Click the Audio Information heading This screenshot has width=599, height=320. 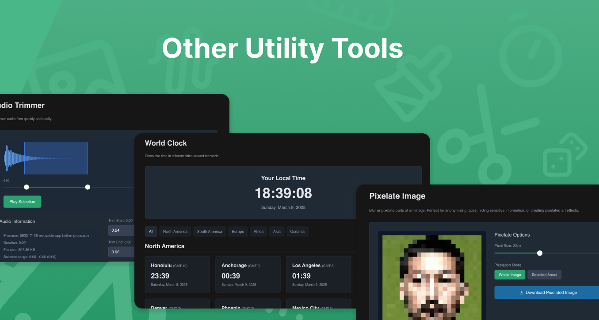[x=17, y=222]
